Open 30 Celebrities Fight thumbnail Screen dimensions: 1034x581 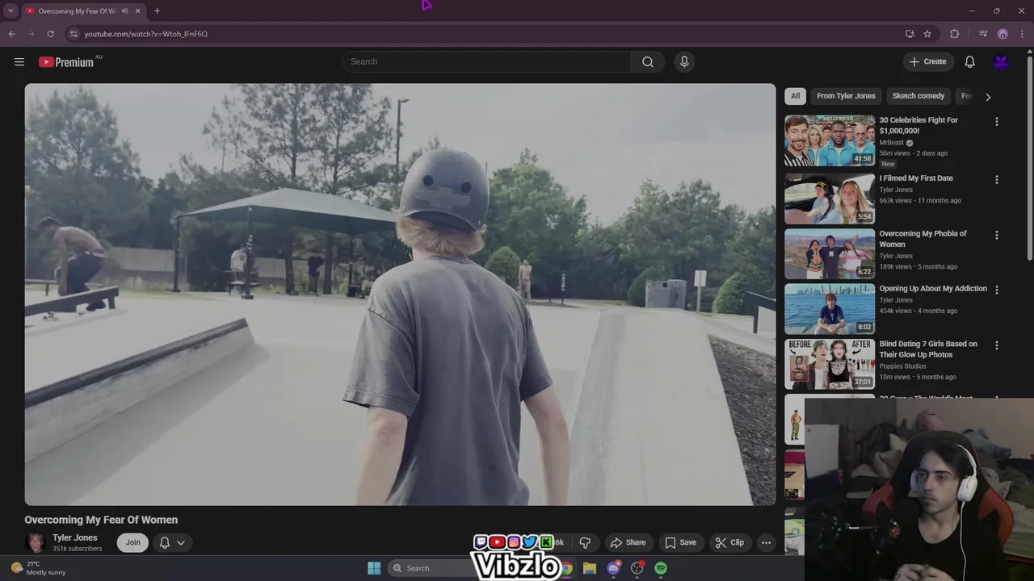[x=830, y=140]
